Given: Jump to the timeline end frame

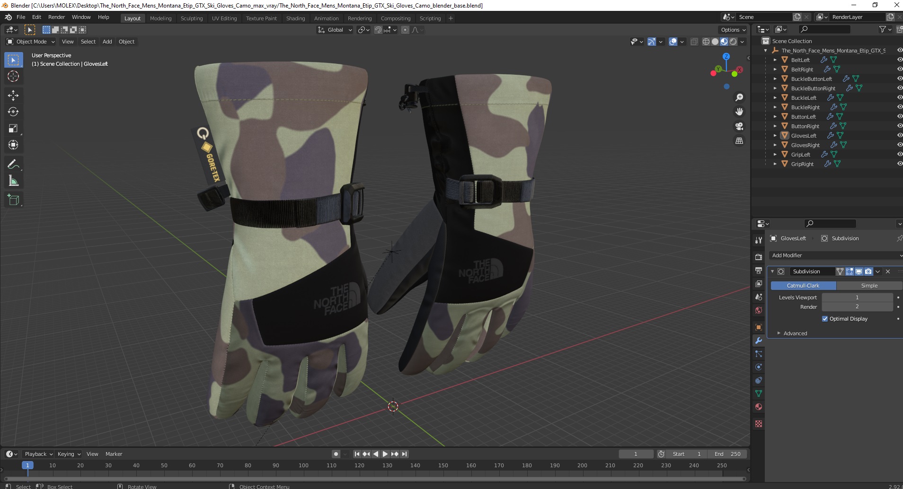Looking at the screenshot, I should 404,454.
